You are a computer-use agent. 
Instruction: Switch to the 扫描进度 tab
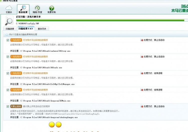[10, 29]
